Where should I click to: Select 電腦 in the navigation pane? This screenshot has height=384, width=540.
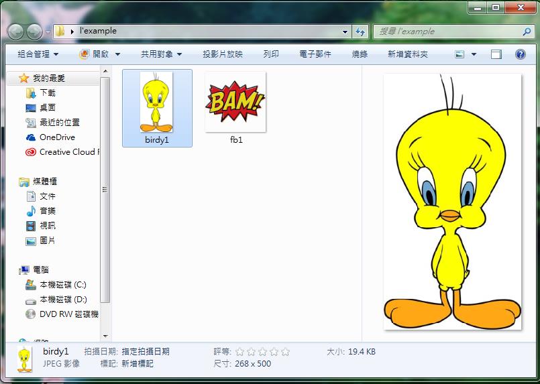click(x=34, y=270)
